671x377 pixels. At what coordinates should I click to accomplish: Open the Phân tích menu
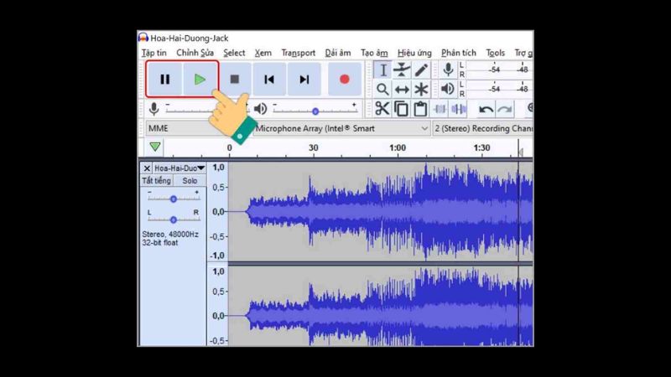[459, 53]
